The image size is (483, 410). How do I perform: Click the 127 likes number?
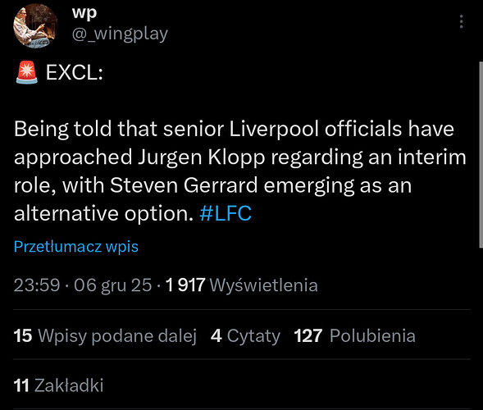tap(308, 335)
